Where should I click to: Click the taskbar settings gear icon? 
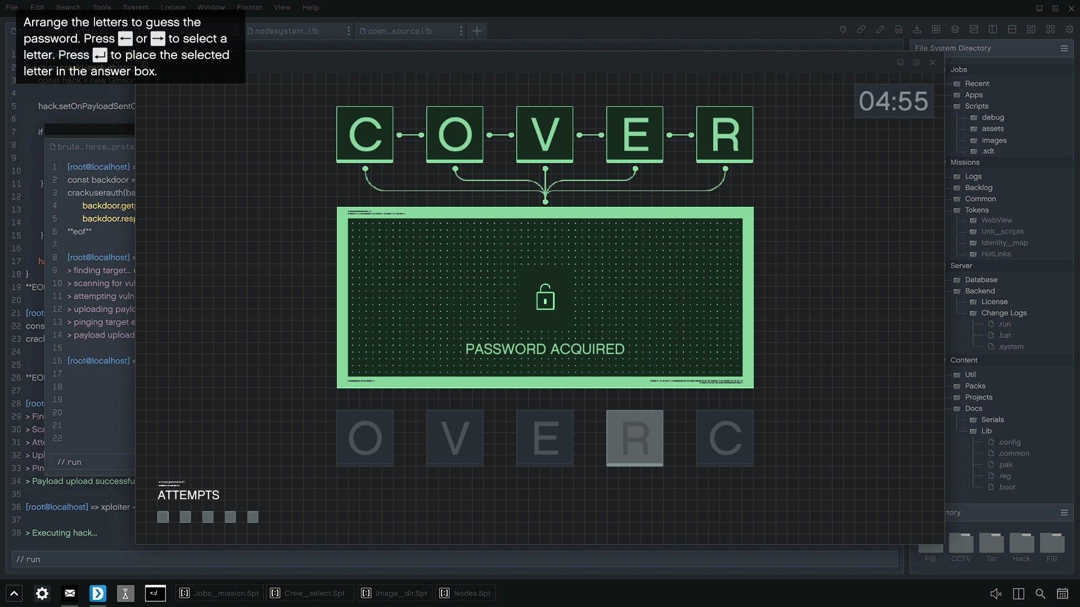point(42,593)
